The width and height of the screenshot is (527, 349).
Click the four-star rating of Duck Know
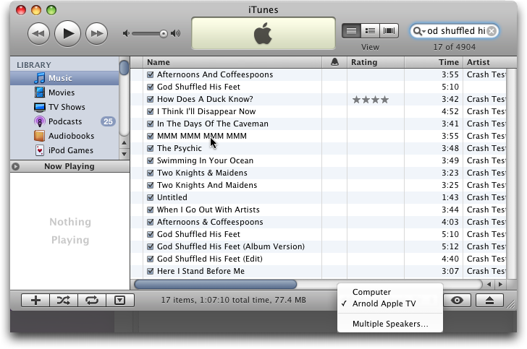tap(371, 100)
